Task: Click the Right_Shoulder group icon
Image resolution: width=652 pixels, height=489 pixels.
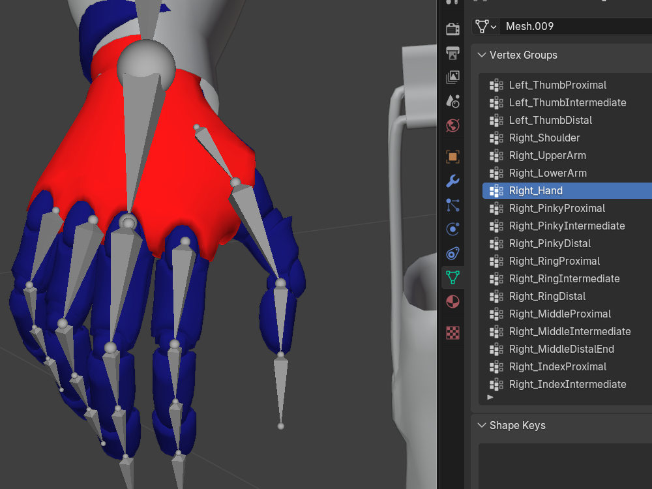Action: pos(496,138)
